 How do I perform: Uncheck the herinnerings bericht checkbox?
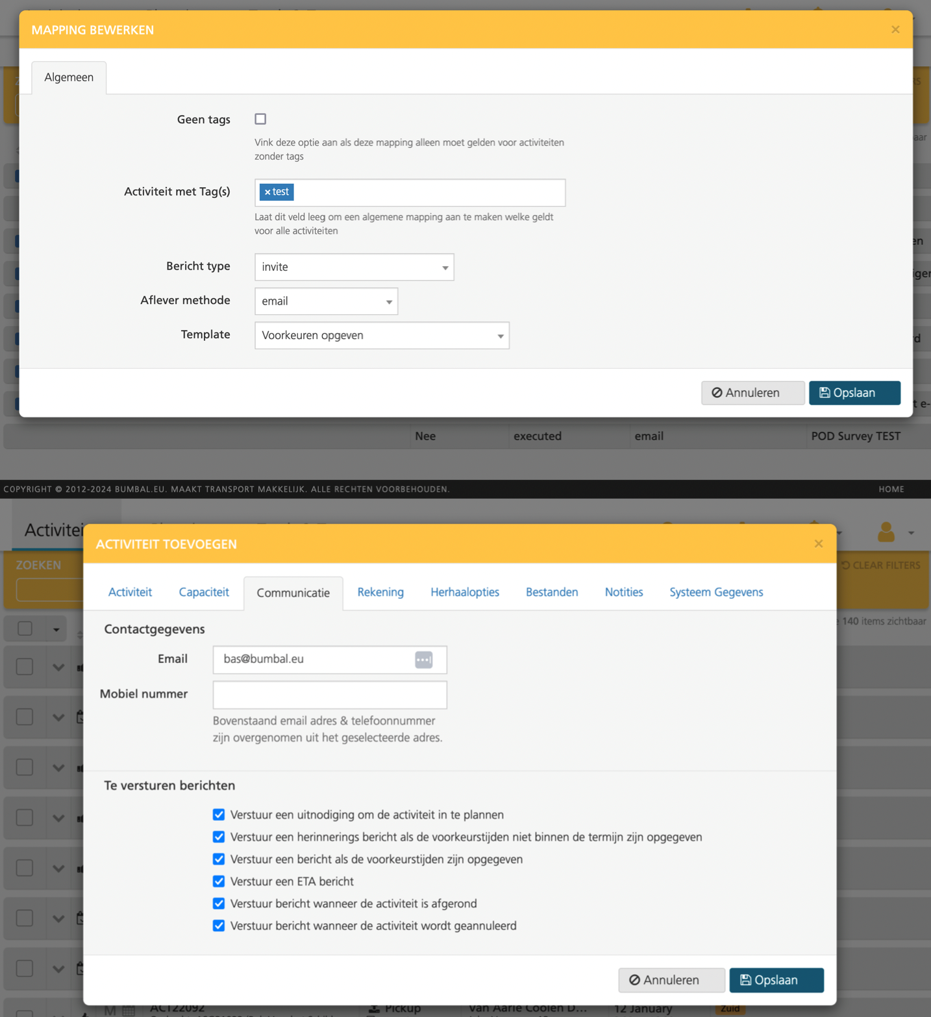[219, 836]
